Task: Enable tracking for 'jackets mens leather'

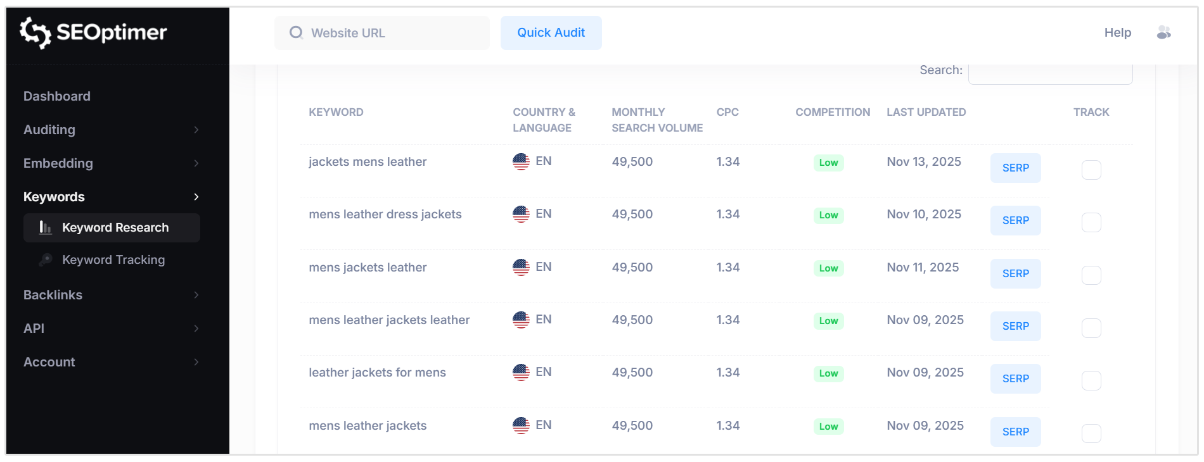Action: [x=1091, y=169]
